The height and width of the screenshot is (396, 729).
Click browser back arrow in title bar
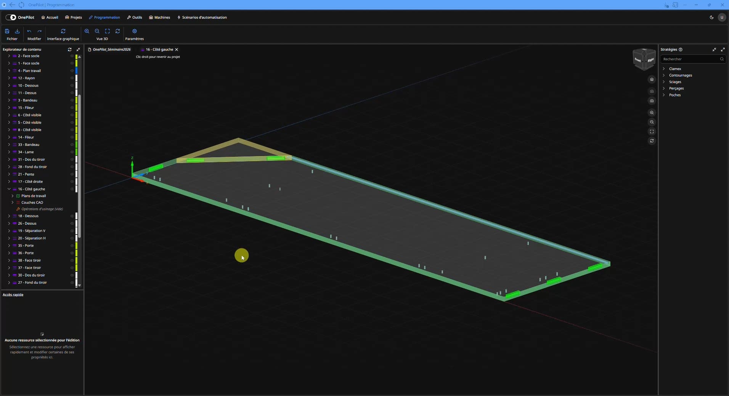point(12,5)
